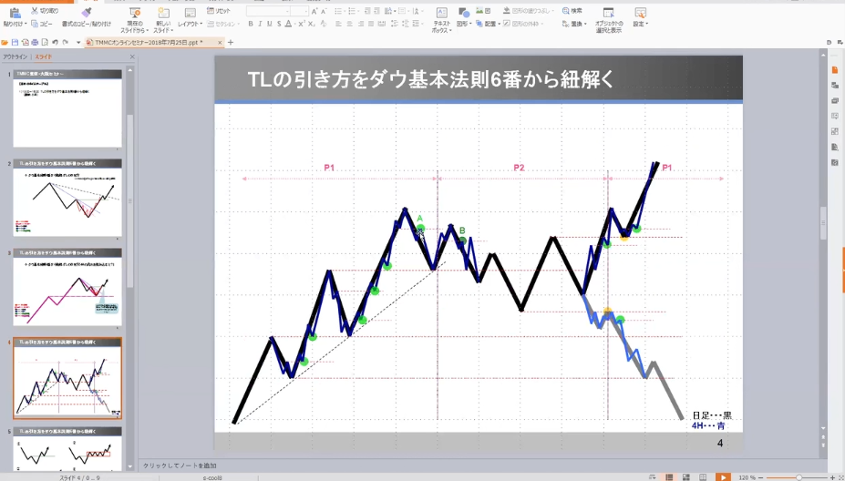Click the reset (リセット) button
The width and height of the screenshot is (845, 481).
[x=219, y=10]
